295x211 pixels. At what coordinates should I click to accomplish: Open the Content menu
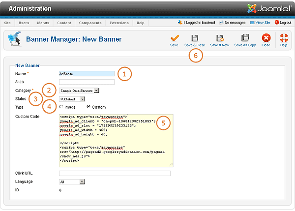(64, 23)
